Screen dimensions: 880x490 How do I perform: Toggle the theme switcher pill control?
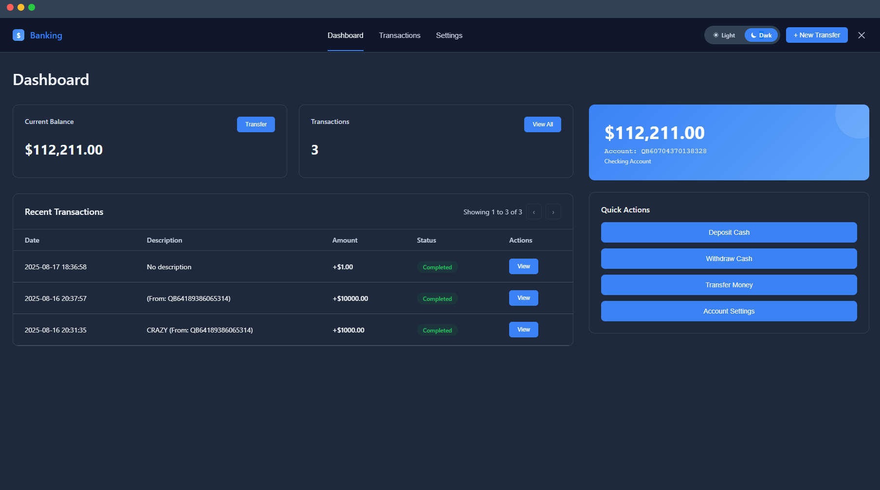click(742, 35)
